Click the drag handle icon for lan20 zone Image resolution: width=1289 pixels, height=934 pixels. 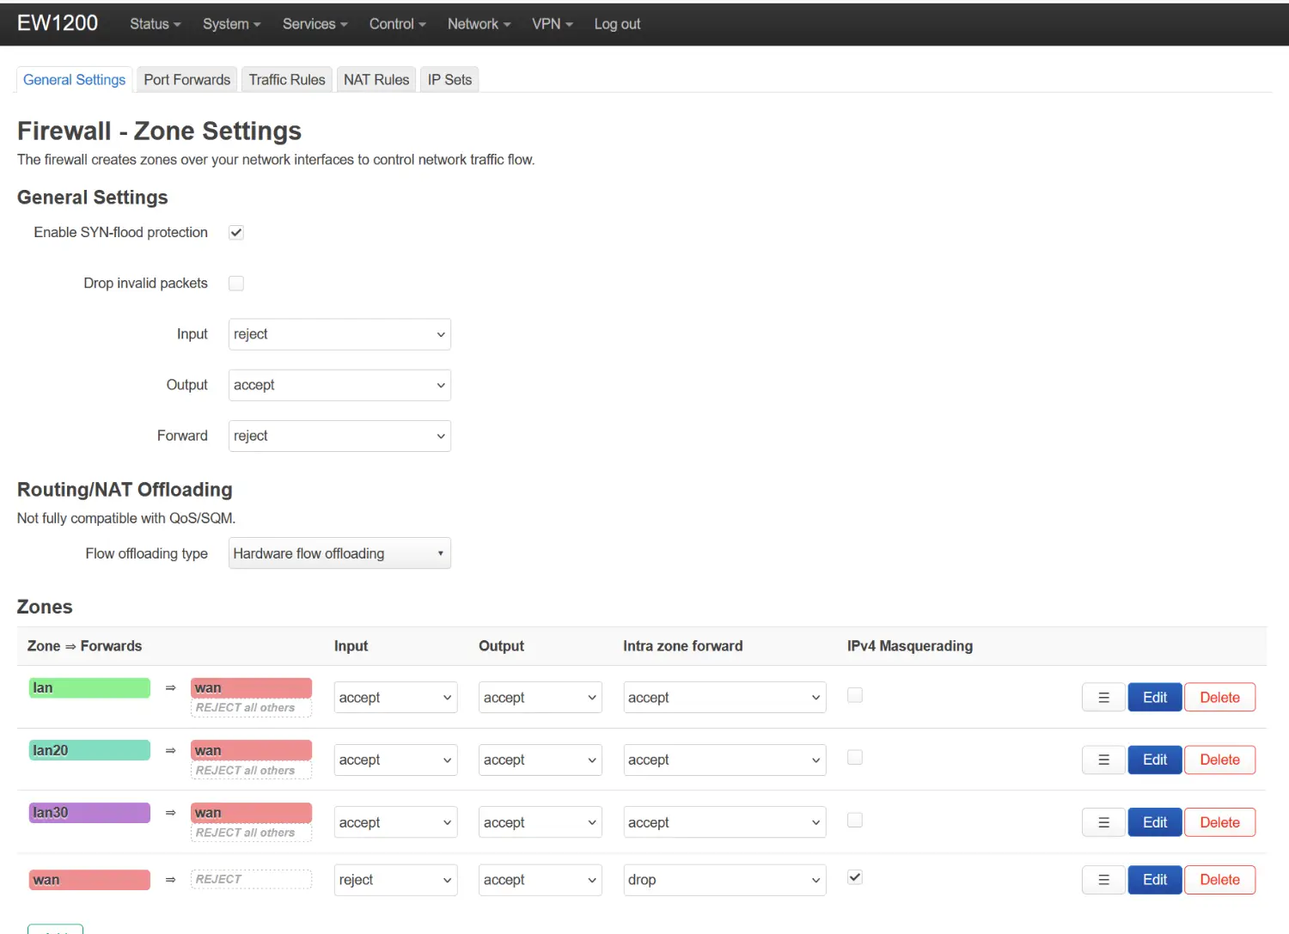click(x=1103, y=760)
